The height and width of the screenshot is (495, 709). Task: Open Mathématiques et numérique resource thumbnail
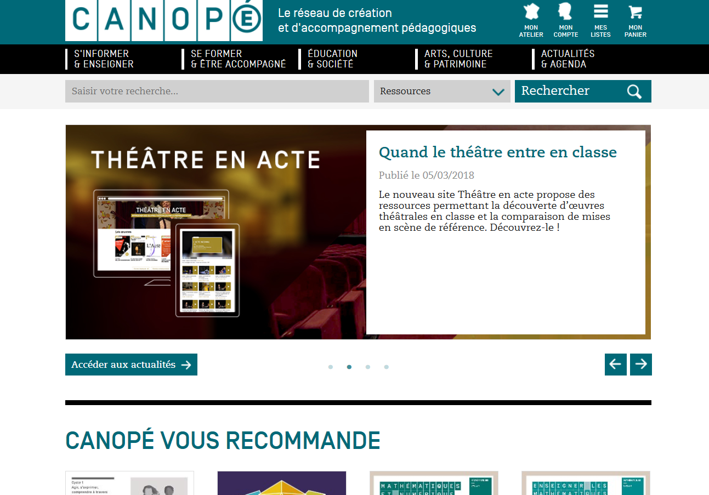point(434,483)
